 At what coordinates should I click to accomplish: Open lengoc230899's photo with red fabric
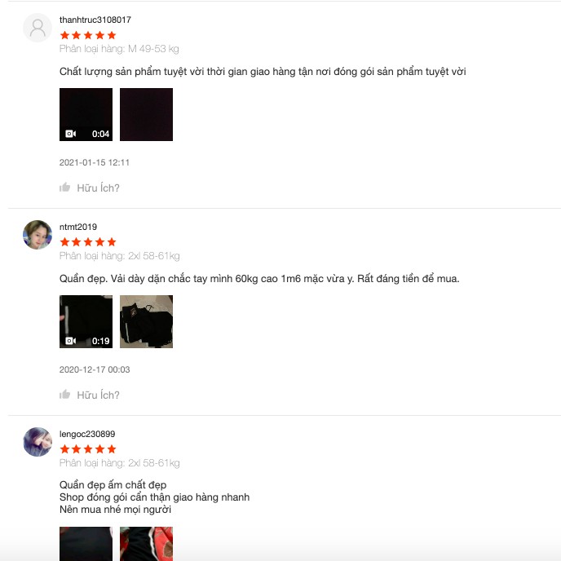click(146, 544)
